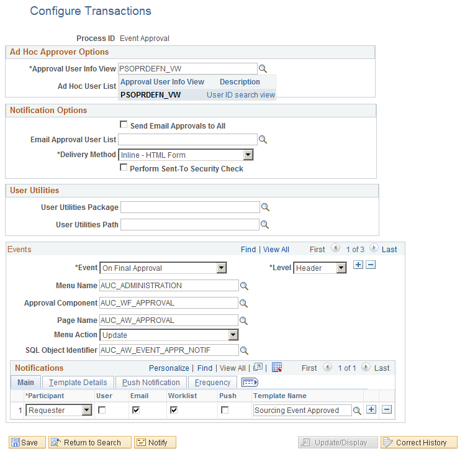Image resolution: width=465 pixels, height=459 pixels.
Task: Open lookup for Approval User Info View
Action: point(263,69)
